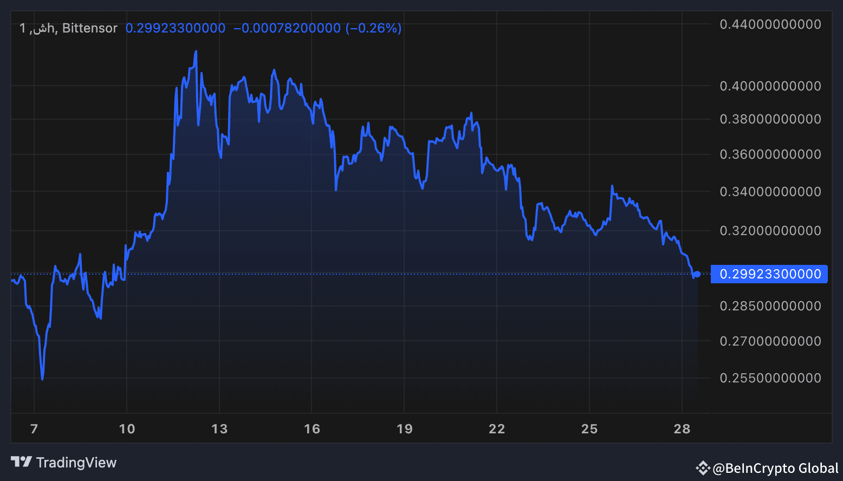Screen dimensions: 843x481
Task: Click the 0.28500000000 price axis label
Action: coord(770,306)
